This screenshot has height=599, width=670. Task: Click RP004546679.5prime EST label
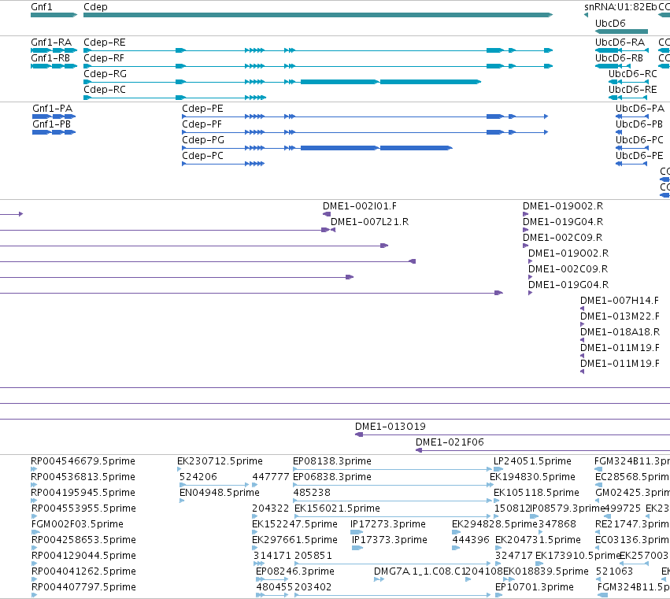pos(83,461)
